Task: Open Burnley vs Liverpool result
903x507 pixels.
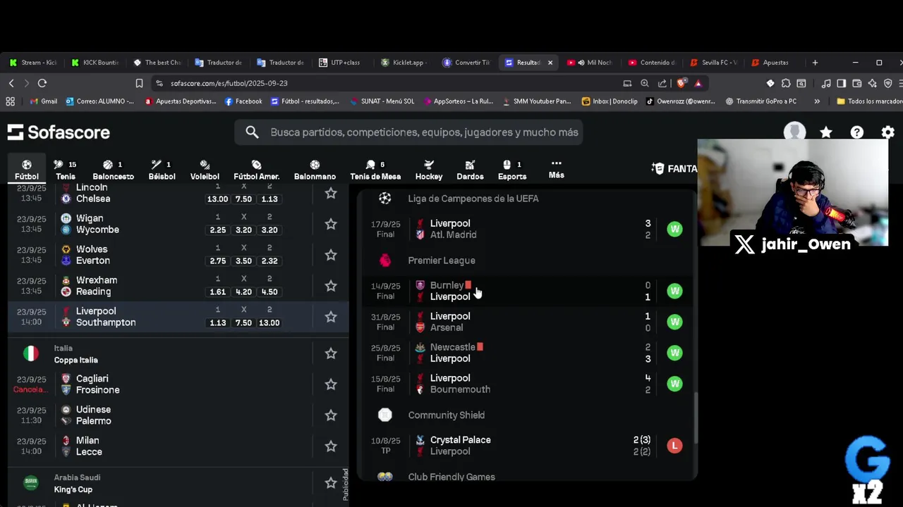Action: click(527, 292)
